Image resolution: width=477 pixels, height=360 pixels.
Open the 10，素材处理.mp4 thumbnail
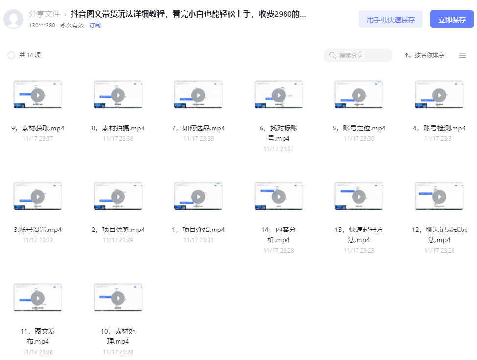tap(118, 298)
